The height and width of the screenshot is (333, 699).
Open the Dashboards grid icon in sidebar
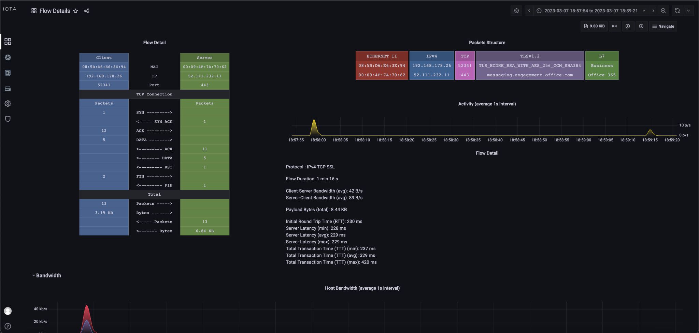click(x=8, y=42)
